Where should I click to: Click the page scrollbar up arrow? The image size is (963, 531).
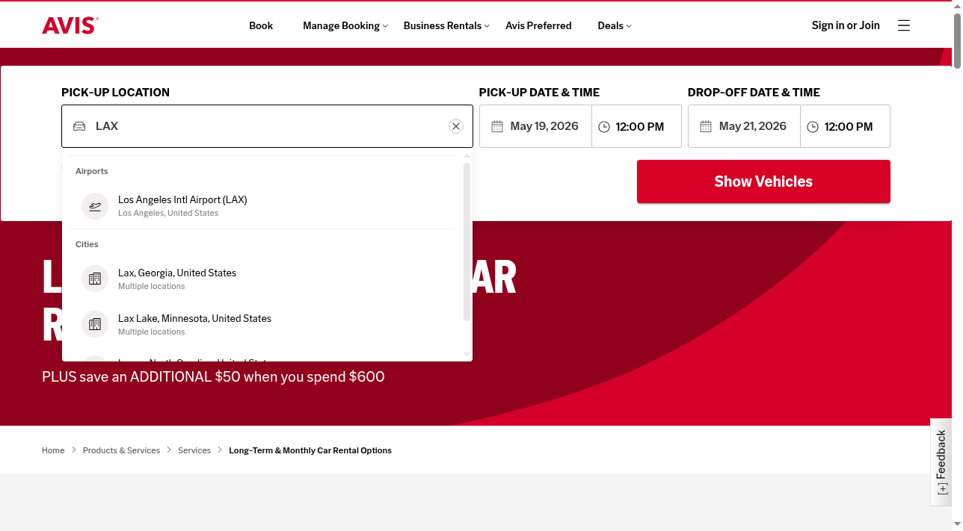958,6
